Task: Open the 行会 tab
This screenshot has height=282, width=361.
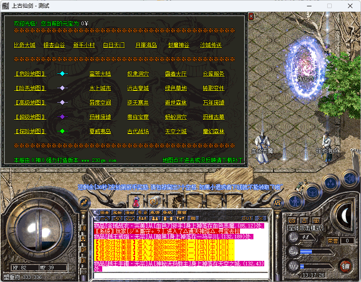Action: (x=142, y=213)
